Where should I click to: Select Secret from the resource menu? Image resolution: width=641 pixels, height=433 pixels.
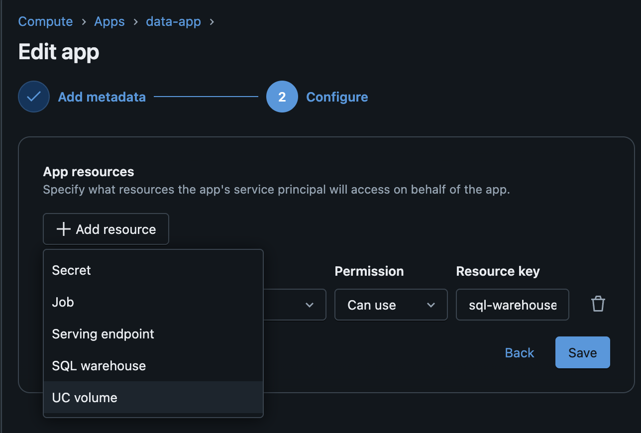pyautogui.click(x=71, y=270)
